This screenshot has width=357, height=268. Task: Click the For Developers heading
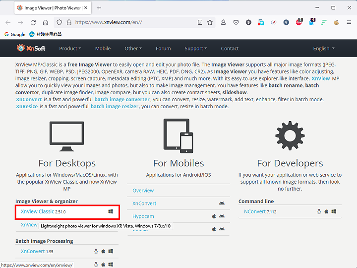(290, 163)
